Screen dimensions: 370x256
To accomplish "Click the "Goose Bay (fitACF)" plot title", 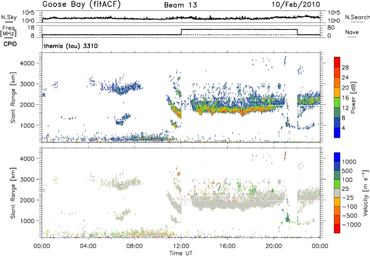I will point(81,5).
